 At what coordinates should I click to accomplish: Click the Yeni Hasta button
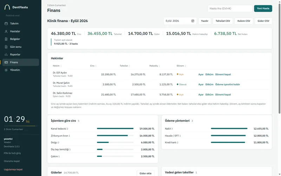tap(263, 8)
